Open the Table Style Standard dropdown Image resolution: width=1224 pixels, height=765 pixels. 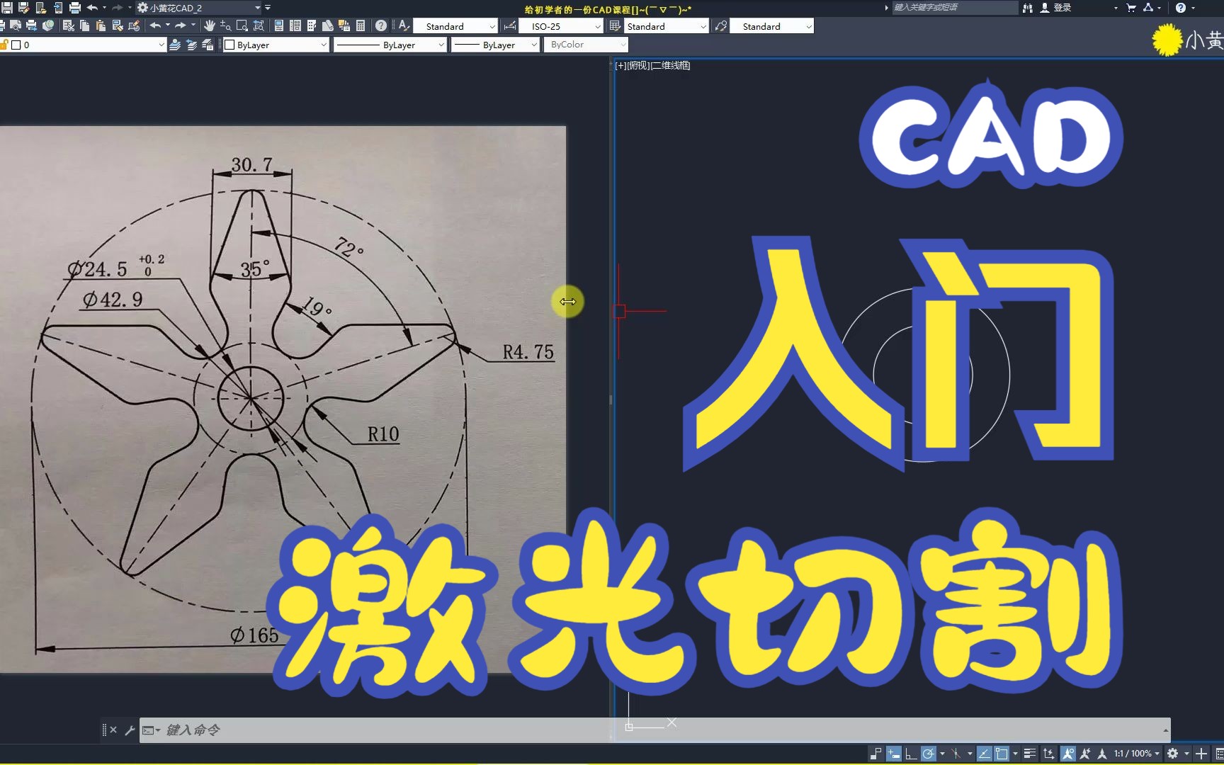[x=665, y=26]
